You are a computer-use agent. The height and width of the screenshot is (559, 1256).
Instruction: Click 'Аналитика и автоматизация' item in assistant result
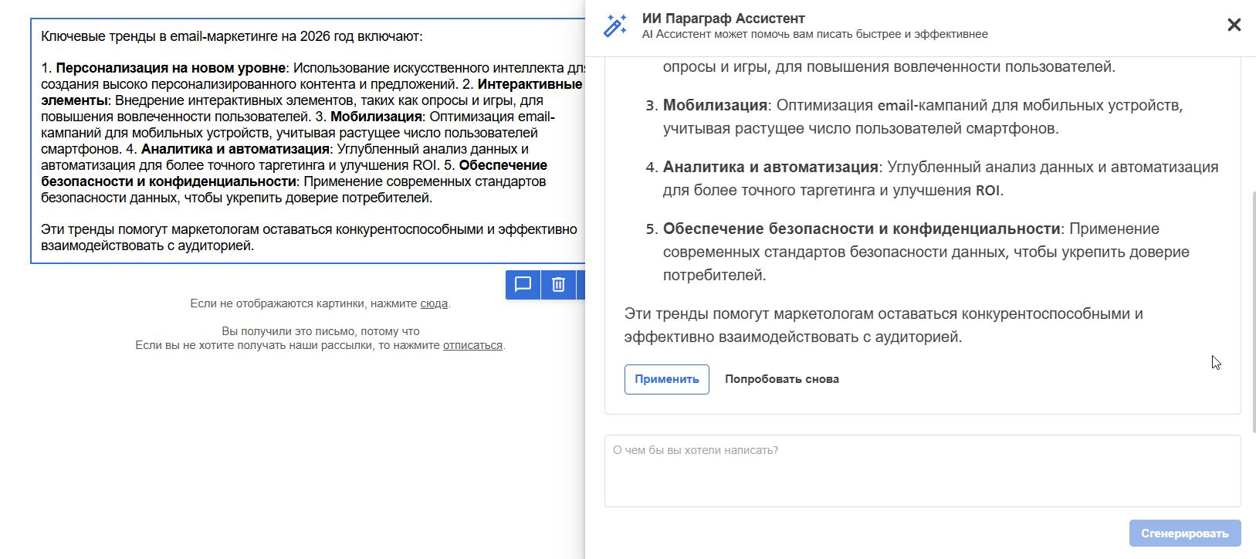click(770, 167)
